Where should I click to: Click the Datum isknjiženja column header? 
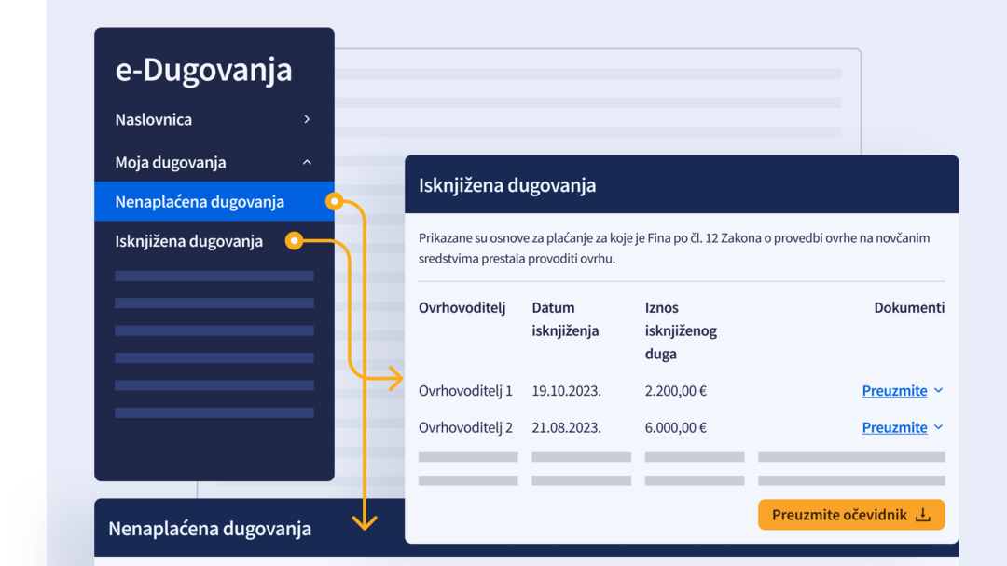click(565, 319)
